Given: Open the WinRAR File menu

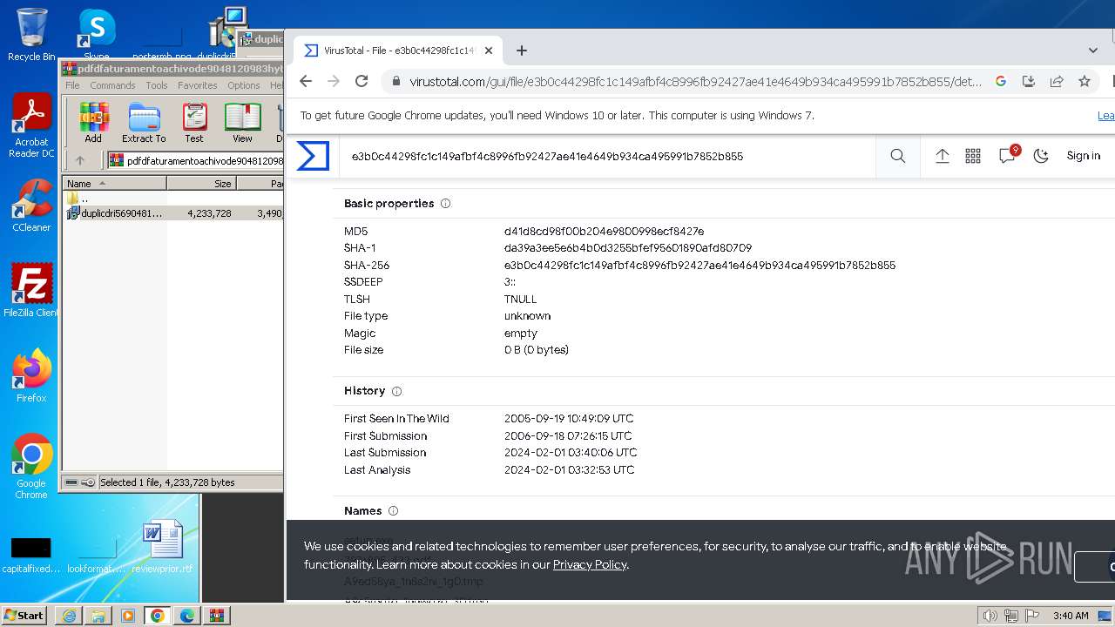Looking at the screenshot, I should click(72, 85).
